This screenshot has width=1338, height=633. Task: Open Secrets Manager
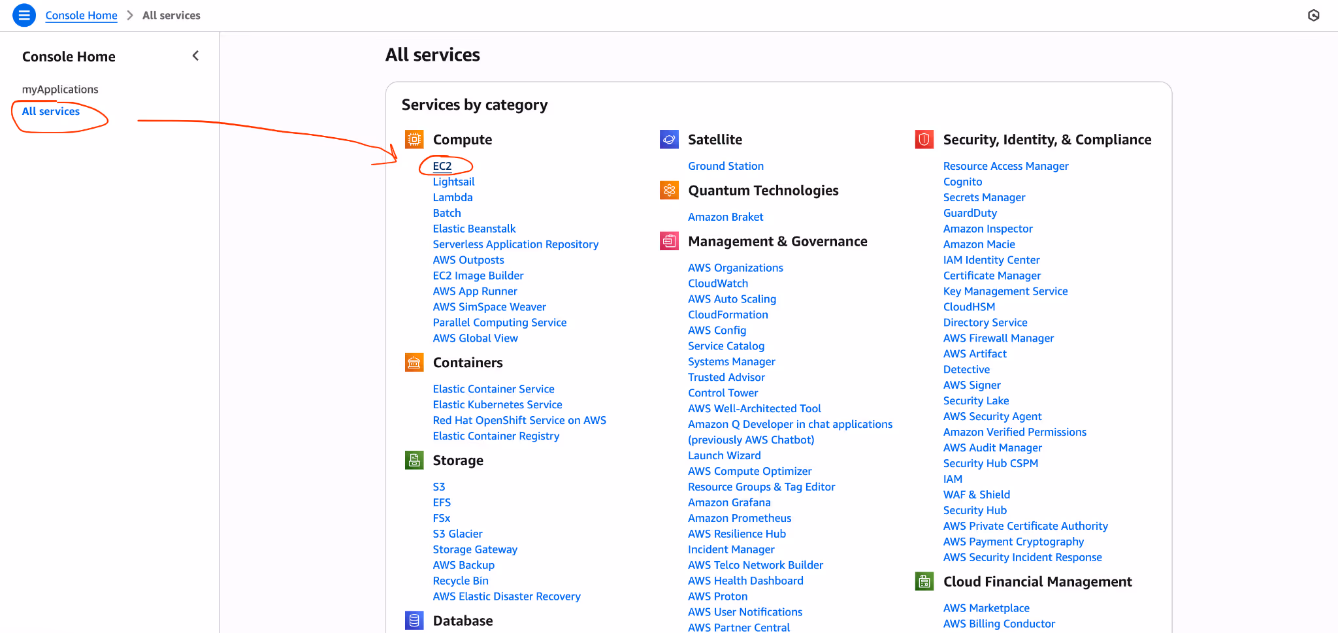pyautogui.click(x=985, y=197)
